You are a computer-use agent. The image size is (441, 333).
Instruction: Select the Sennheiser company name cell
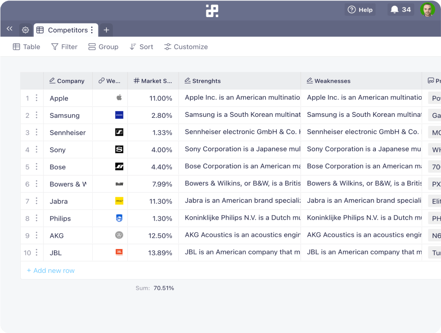pos(68,133)
